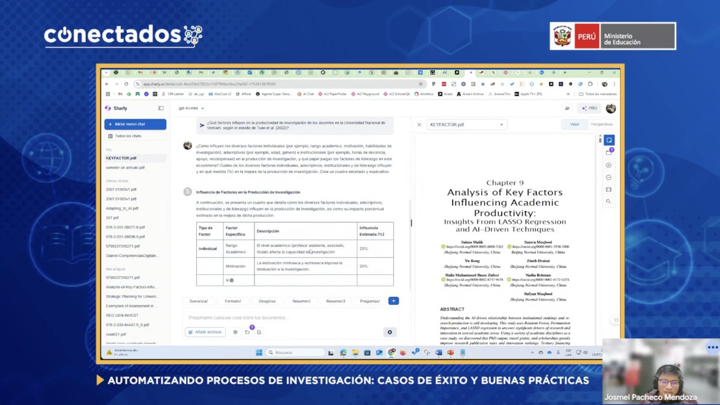Screen dimensions: 720x405
Task: Click the PRO upgrade button
Action: pos(589,108)
